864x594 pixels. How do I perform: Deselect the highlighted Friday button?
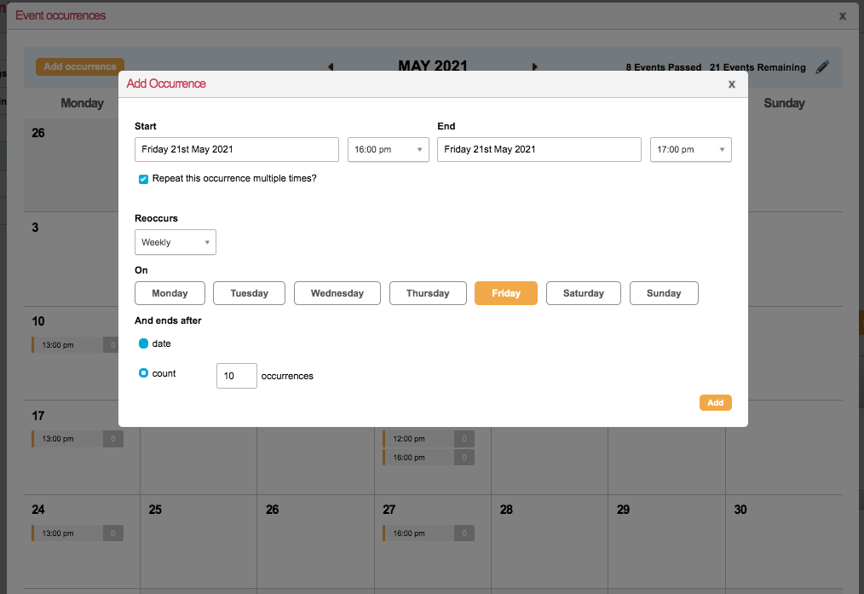coord(506,293)
